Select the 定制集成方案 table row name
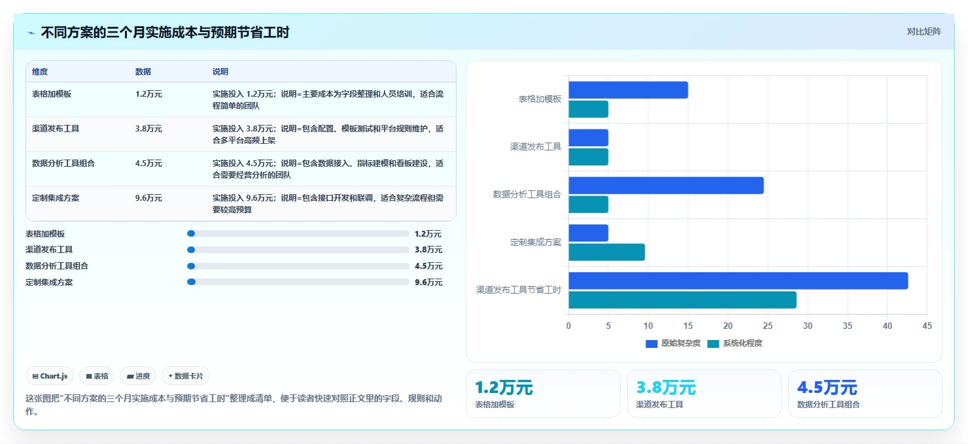Viewport: 968px width, 444px height. point(56,198)
